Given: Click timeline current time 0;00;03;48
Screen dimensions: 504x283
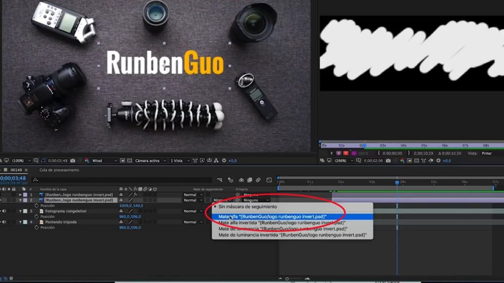Looking at the screenshot, I should point(13,178).
